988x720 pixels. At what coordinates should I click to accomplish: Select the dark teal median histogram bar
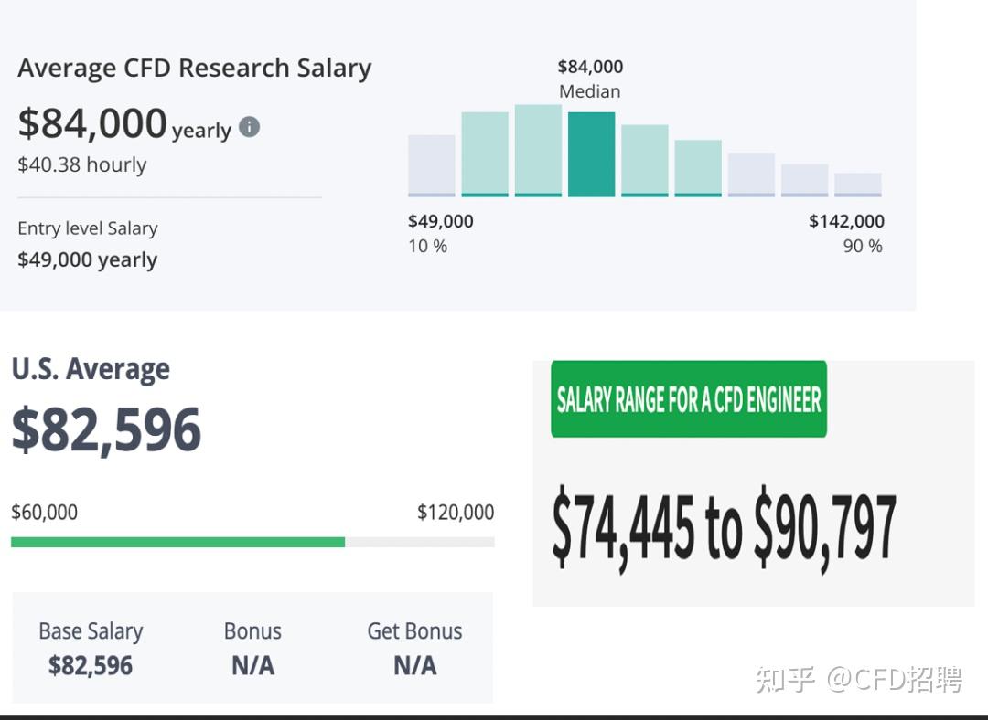[591, 154]
